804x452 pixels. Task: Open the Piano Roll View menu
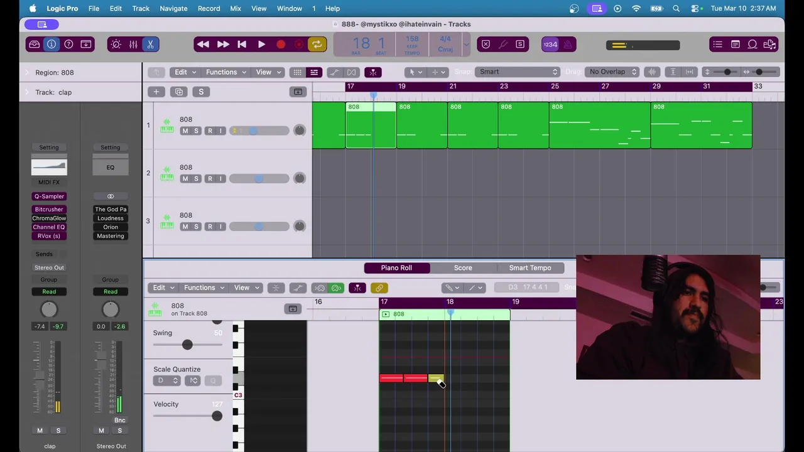coord(246,288)
